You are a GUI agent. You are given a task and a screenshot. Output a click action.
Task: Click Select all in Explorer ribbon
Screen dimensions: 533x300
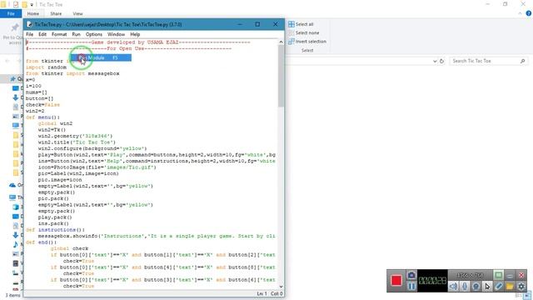301,24
